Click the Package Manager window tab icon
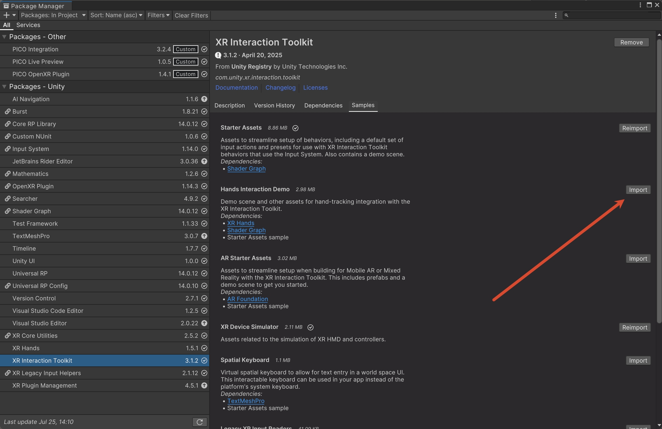Viewport: 662px width, 429px height. click(6, 6)
